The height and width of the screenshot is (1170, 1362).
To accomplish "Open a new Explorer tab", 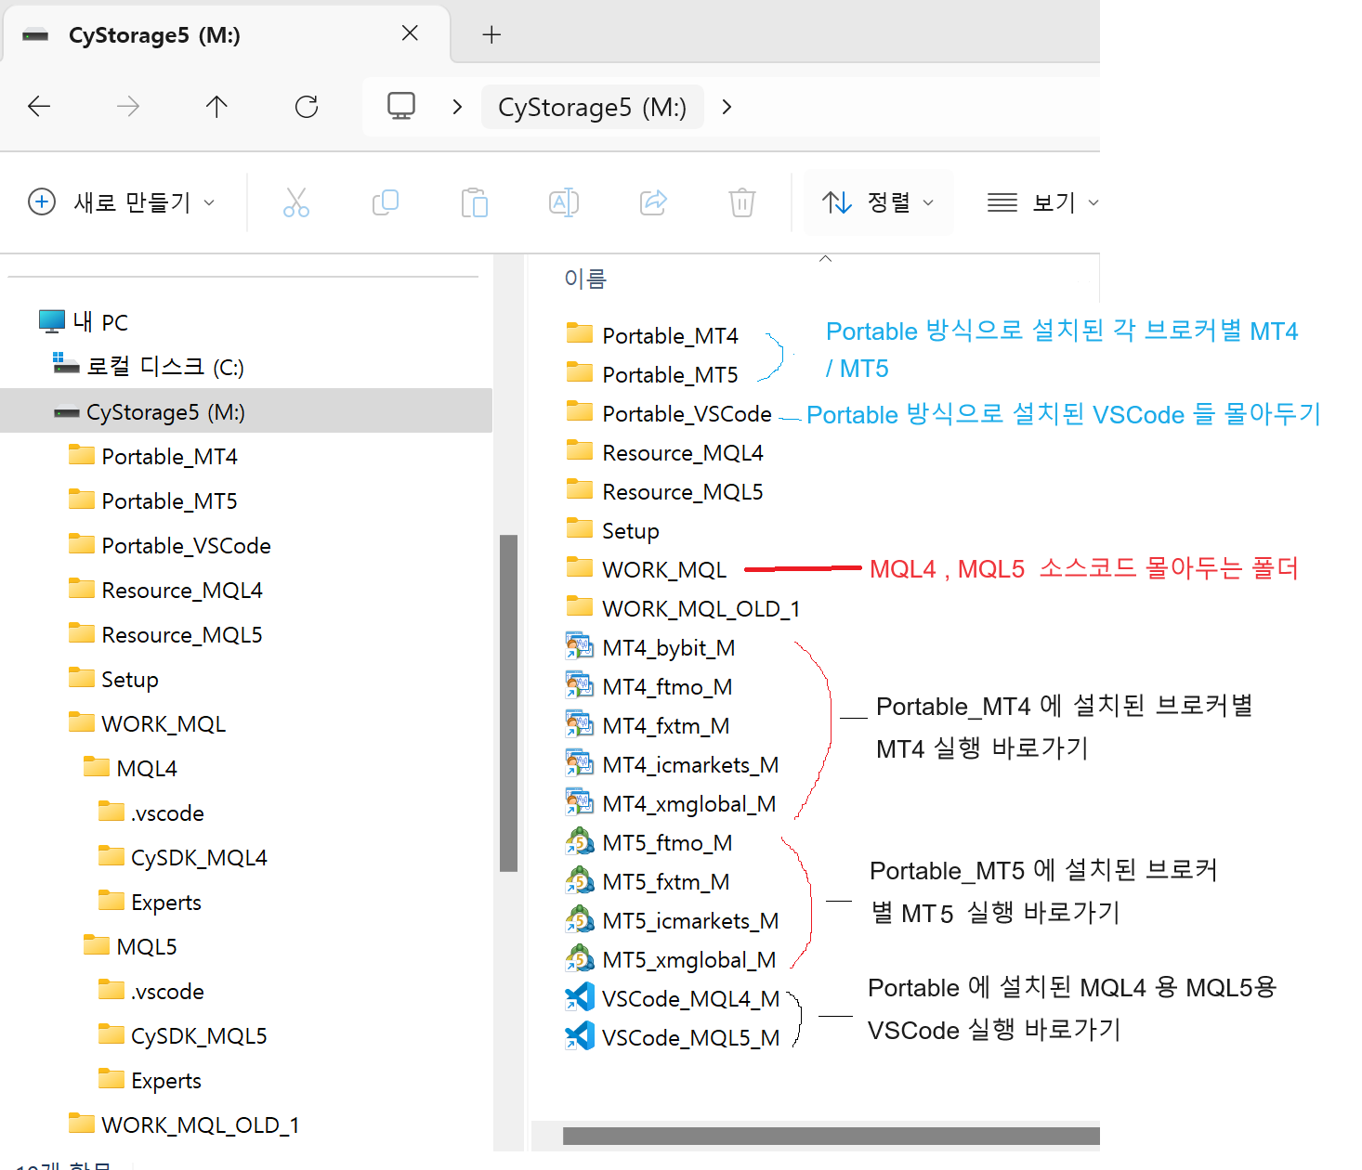I will [491, 35].
